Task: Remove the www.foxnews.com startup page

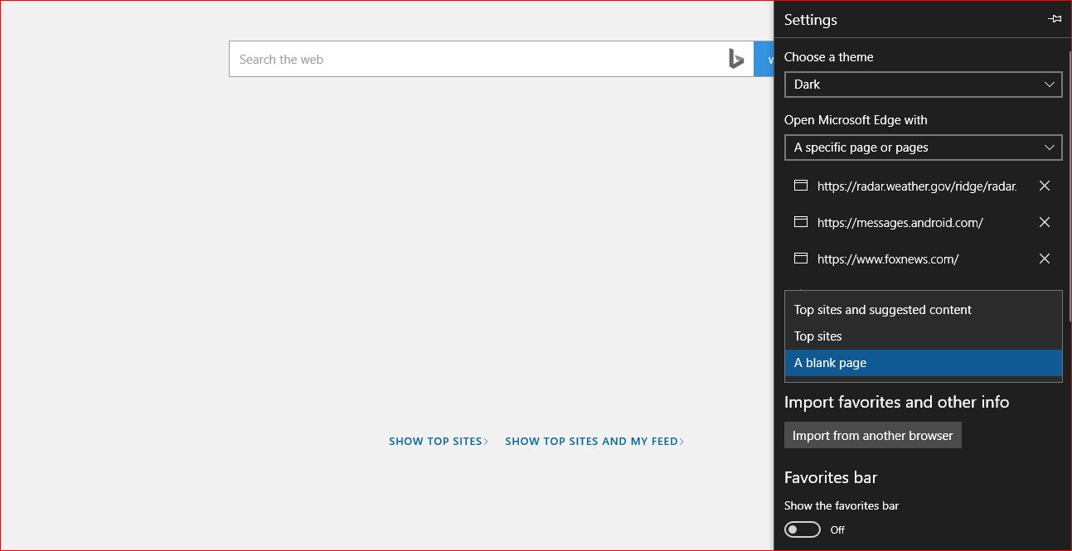Action: click(x=1045, y=259)
